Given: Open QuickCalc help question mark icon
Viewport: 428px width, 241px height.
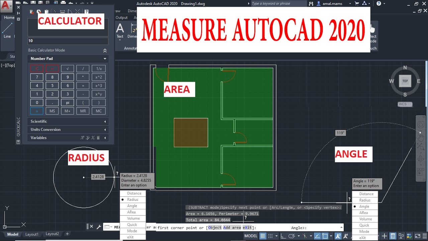Looking at the screenshot, I should pos(87,12).
